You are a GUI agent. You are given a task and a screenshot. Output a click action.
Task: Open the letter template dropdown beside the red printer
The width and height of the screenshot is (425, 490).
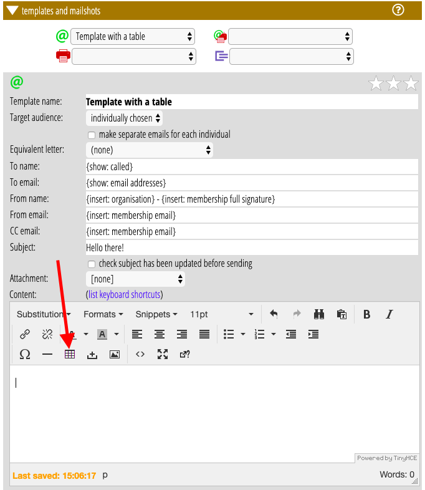click(134, 57)
